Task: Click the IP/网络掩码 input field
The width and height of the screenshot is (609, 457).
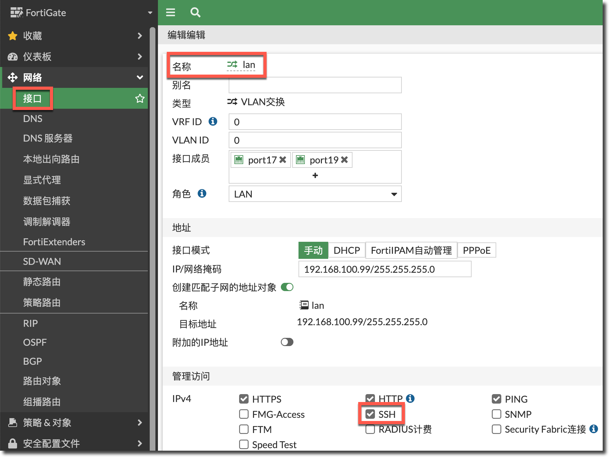Action: 384,269
